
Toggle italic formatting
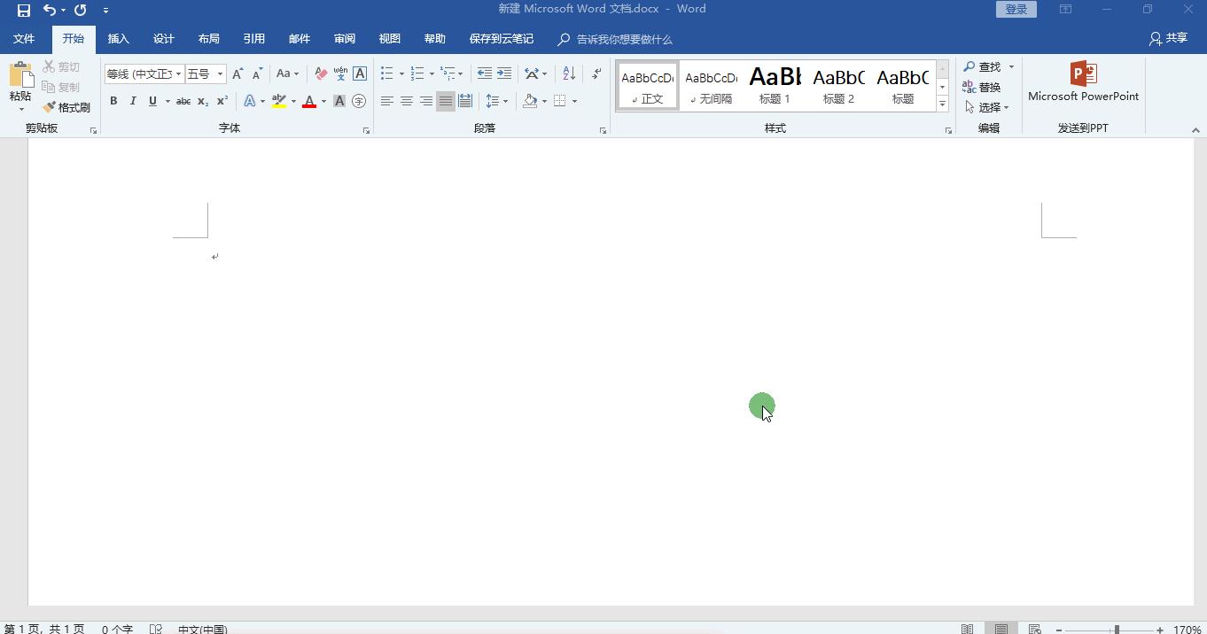[x=133, y=101]
